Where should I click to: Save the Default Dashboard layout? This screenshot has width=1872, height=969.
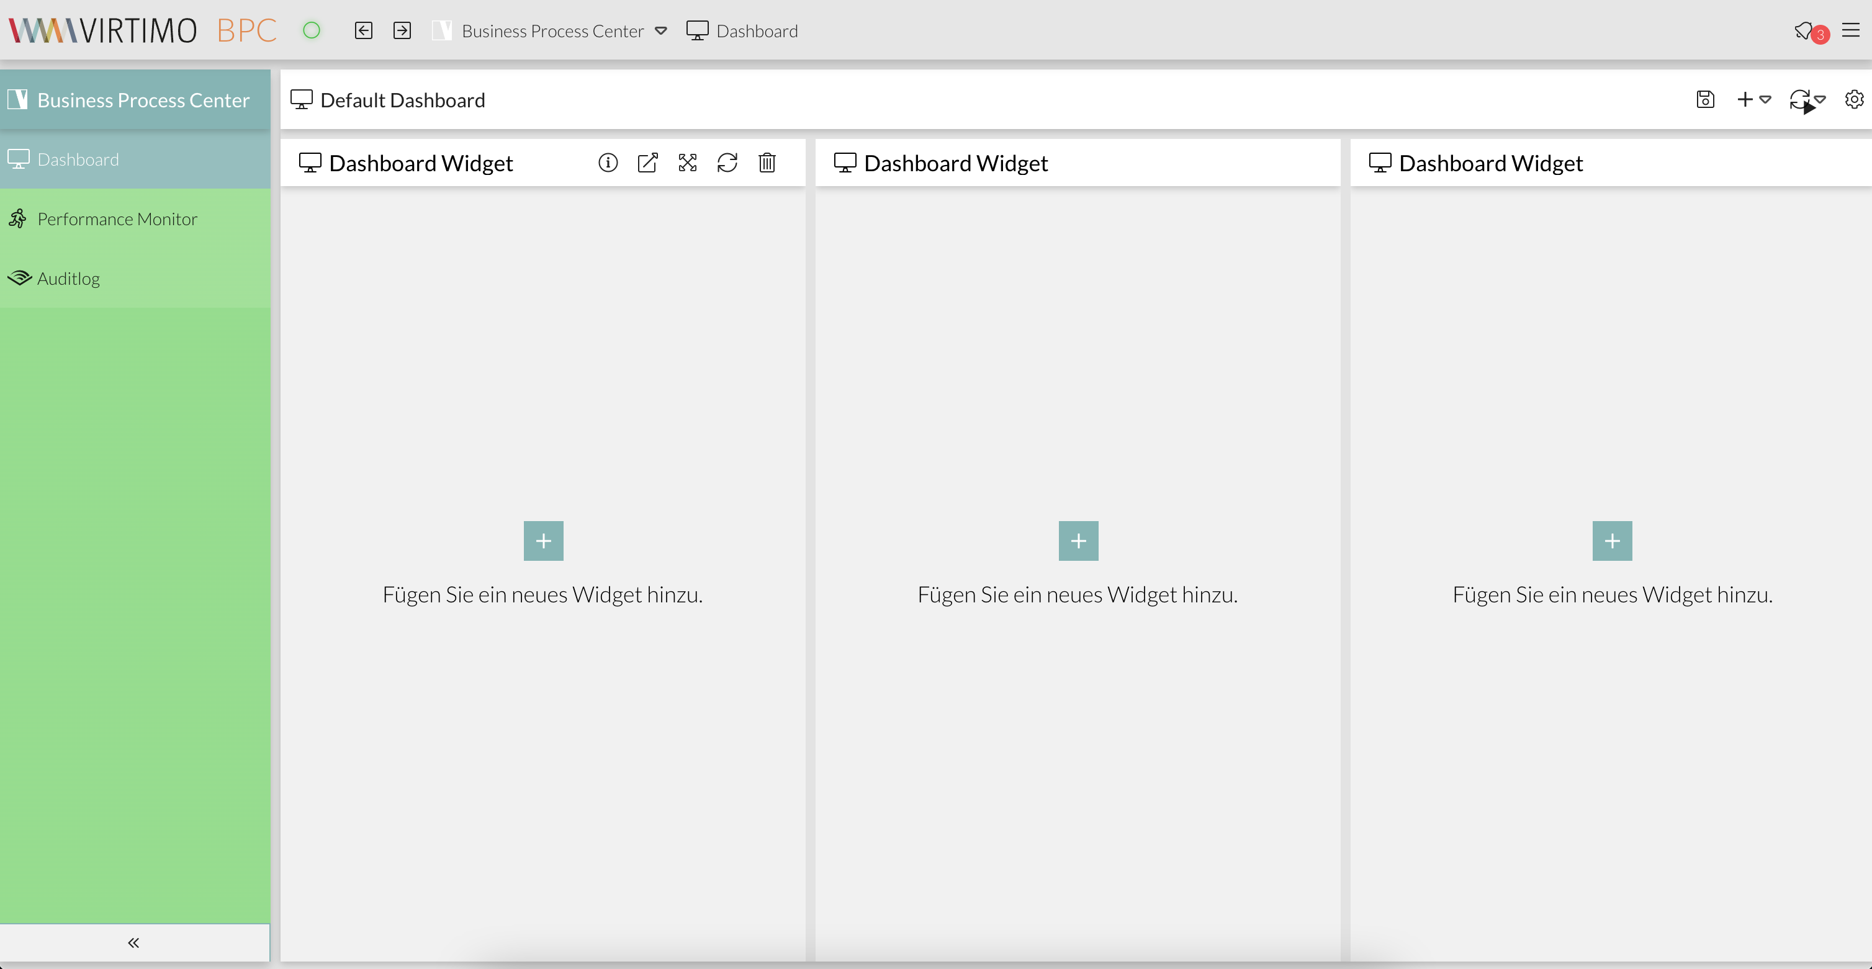coord(1706,99)
